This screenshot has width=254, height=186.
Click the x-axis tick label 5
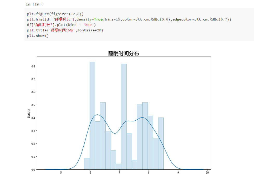(x=61, y=173)
